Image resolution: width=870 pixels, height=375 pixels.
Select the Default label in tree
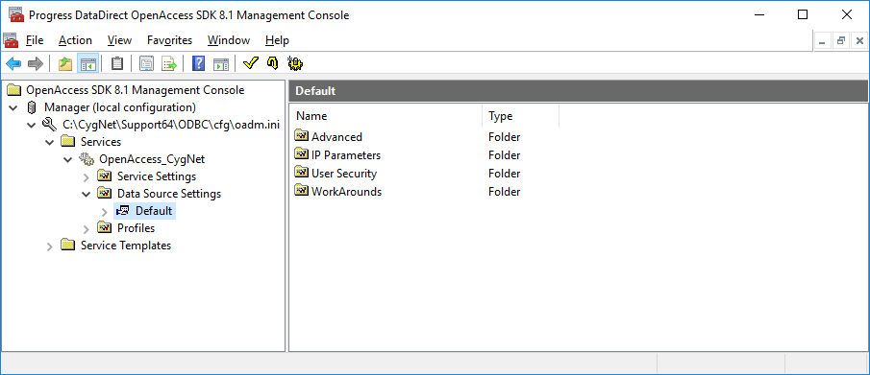click(x=154, y=210)
